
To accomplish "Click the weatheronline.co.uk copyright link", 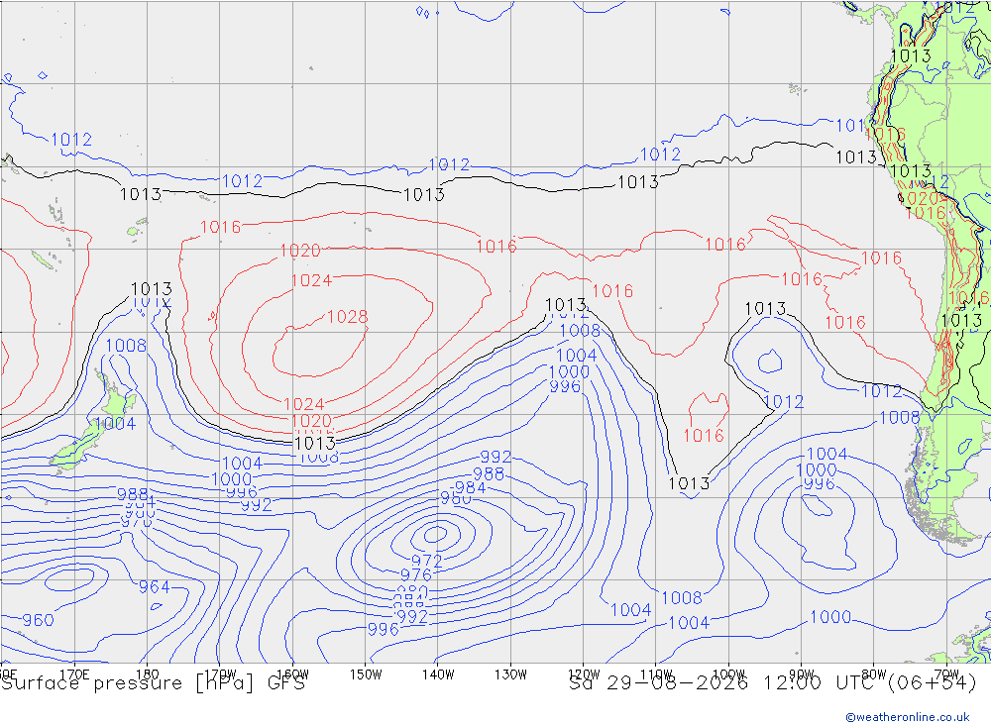I will pyautogui.click(x=907, y=717).
